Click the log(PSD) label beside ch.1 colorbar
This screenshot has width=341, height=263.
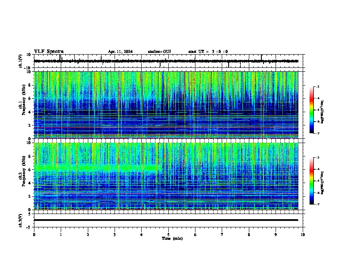[x=322, y=112]
